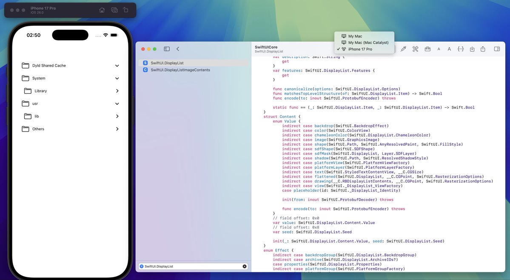Screen dimensions: 510x280
Task: Take a Simulator screenshot with camera icon
Action: [114, 10]
